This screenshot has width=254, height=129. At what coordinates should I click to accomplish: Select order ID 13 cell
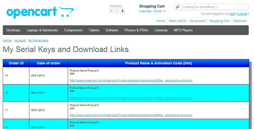(16, 93)
